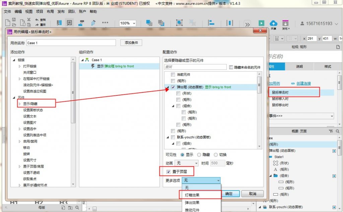Toggle the 隐藏未命名的元件 checkbox
This screenshot has height=212, width=343.
[231, 67]
